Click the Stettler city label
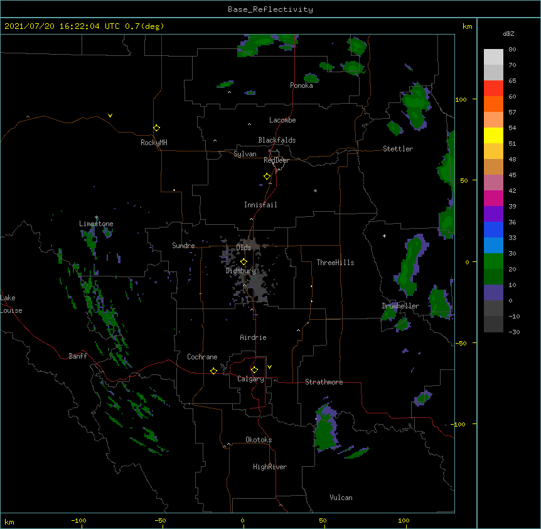 coord(398,149)
